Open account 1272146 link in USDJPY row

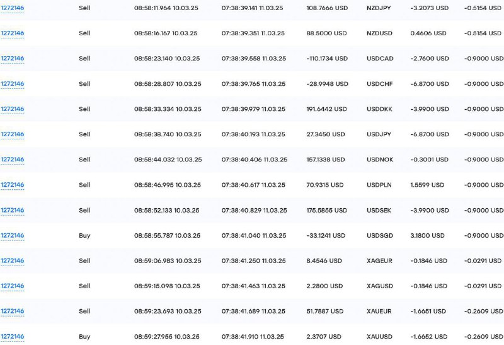(x=12, y=134)
